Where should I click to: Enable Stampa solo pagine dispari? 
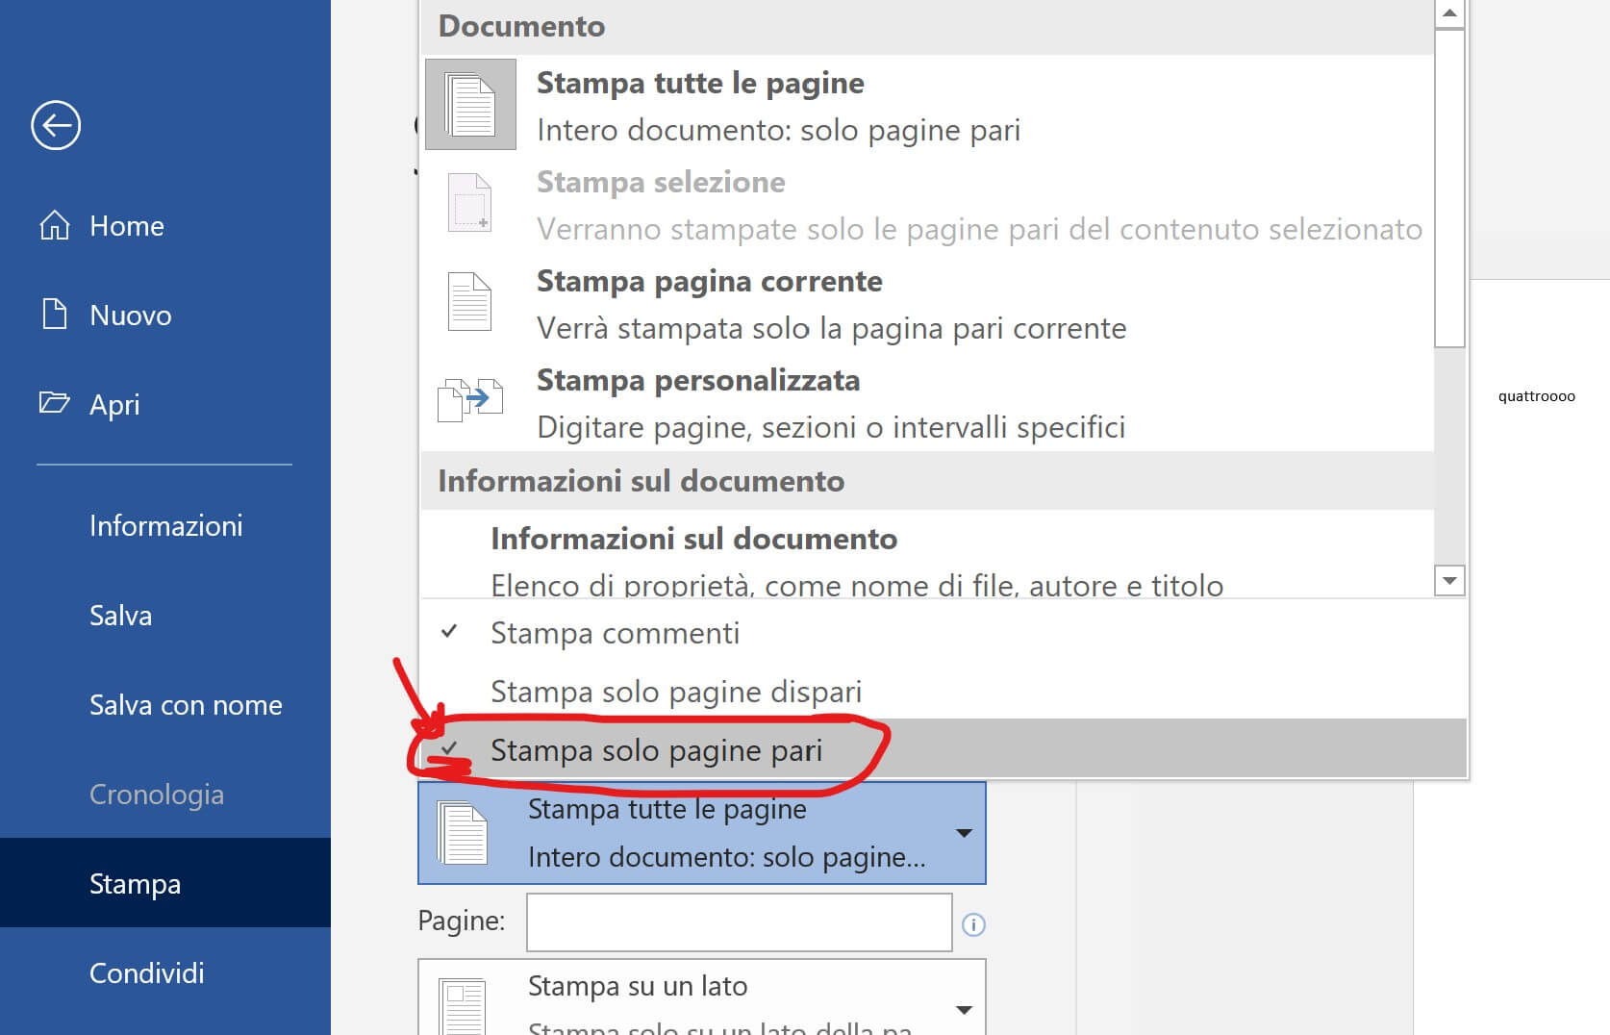(x=675, y=692)
